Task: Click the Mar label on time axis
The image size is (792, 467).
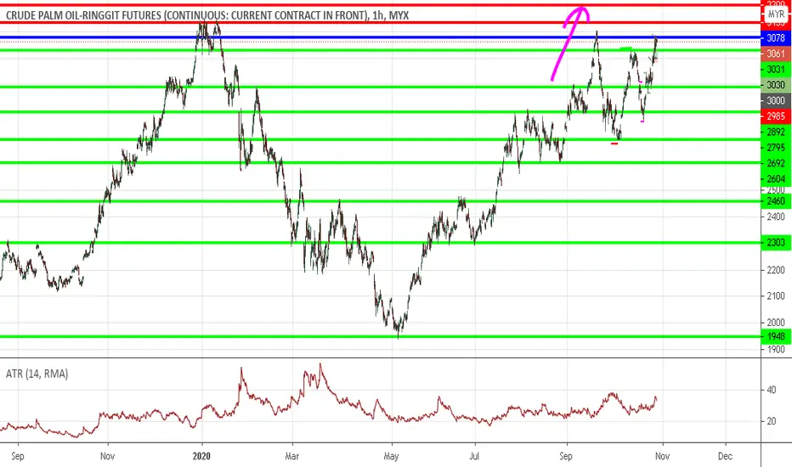Action: (292, 456)
